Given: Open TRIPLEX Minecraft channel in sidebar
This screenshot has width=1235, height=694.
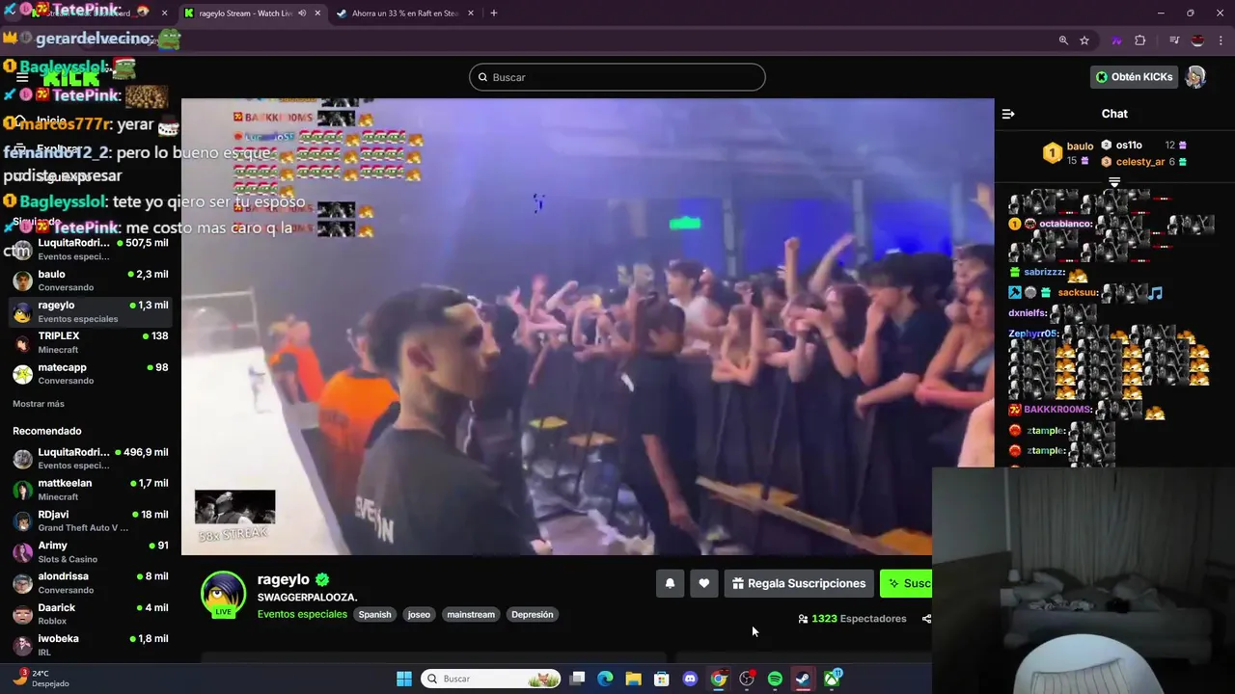Looking at the screenshot, I should (91, 342).
